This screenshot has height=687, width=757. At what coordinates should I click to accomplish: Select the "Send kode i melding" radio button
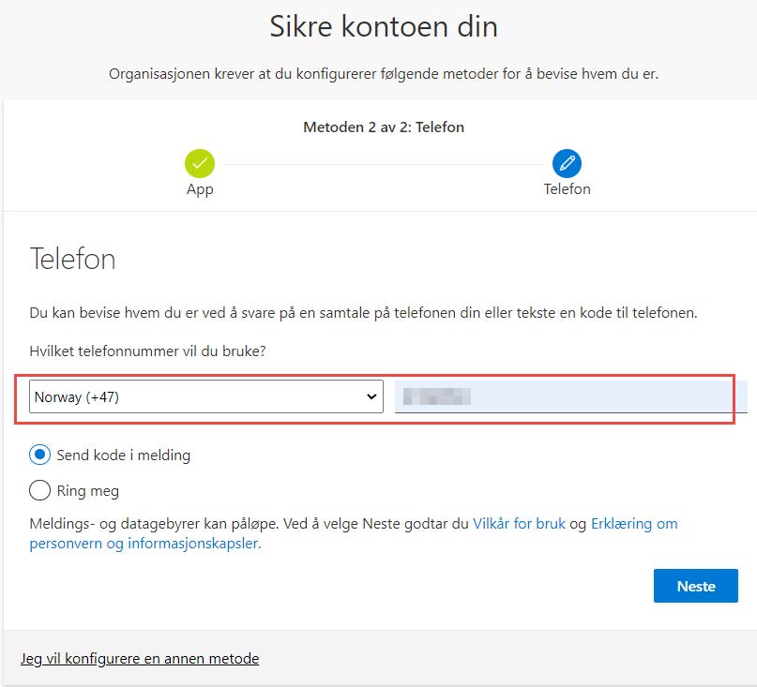(x=40, y=456)
